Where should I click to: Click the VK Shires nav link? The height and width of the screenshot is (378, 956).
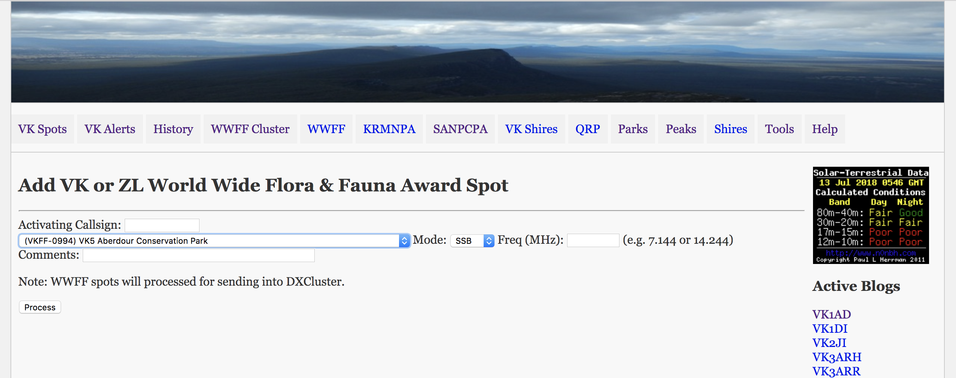click(531, 129)
